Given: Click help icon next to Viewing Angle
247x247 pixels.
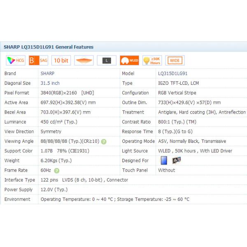Looking at the screenshot, I should [104, 142].
